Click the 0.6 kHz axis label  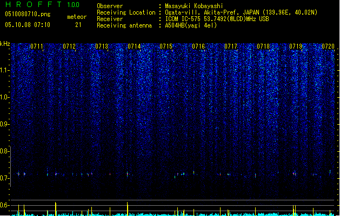click(x=4, y=205)
